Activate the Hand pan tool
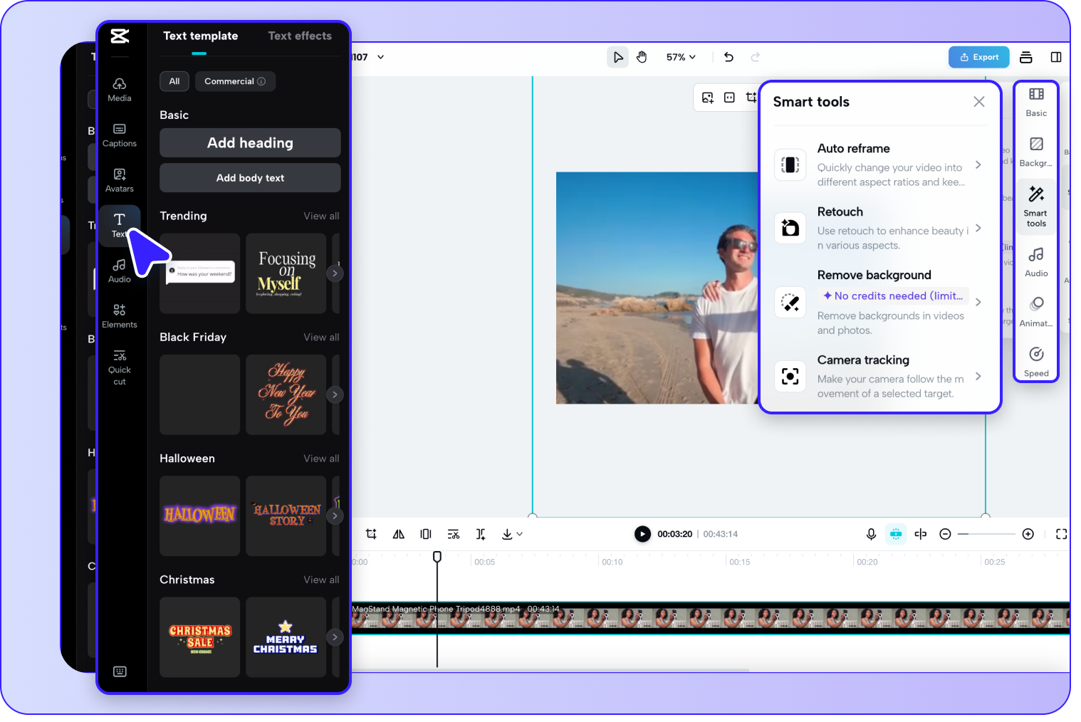Screen dimensions: 1081x722 (642, 57)
